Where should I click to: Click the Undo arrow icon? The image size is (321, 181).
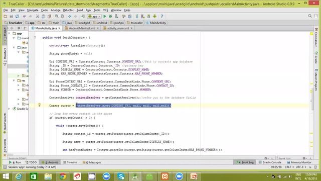tap(25, 16)
